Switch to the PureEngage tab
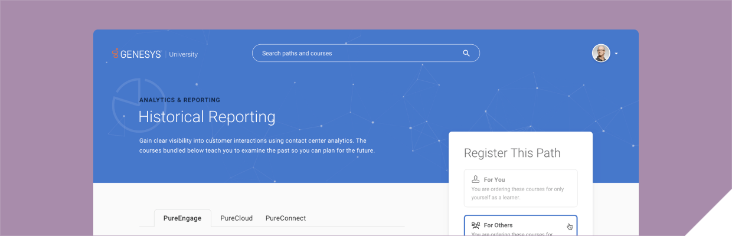This screenshot has width=732, height=236. [x=182, y=218]
